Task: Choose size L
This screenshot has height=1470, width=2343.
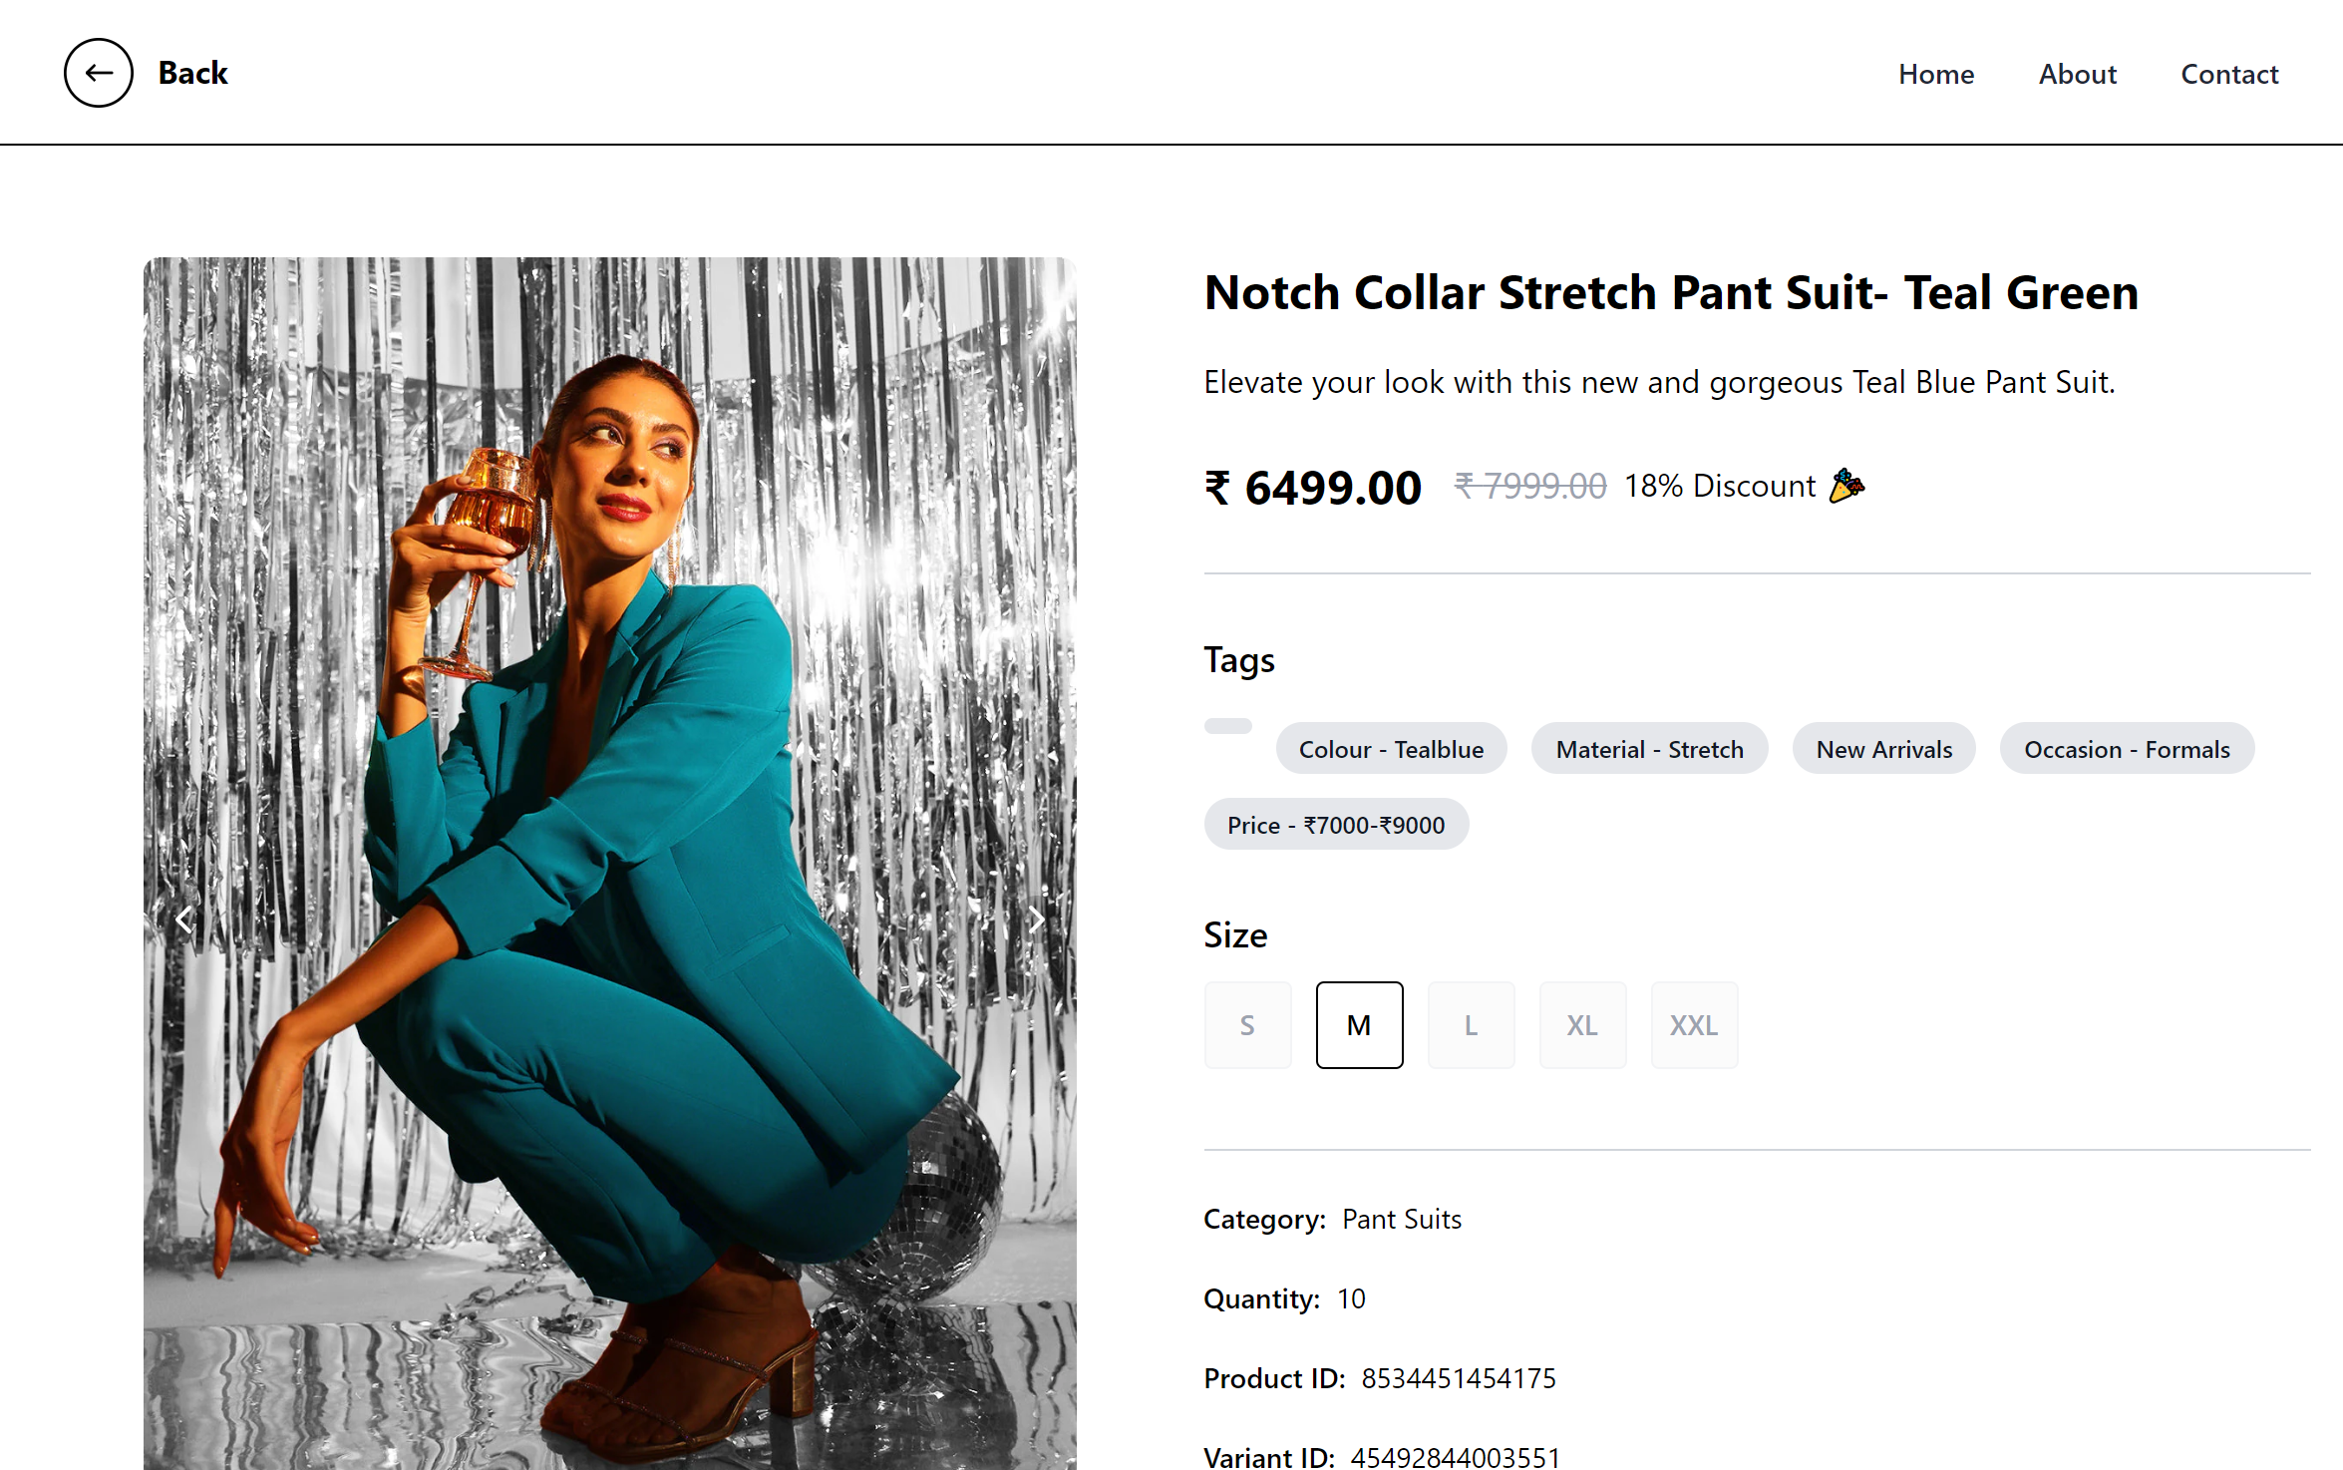Action: tap(1471, 1025)
